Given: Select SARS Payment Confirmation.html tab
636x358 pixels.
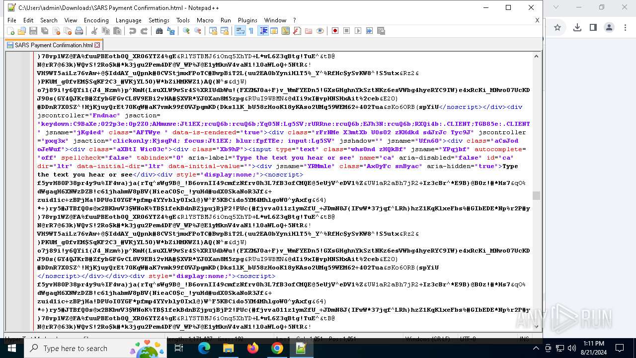Looking at the screenshot, I should 53,45.
